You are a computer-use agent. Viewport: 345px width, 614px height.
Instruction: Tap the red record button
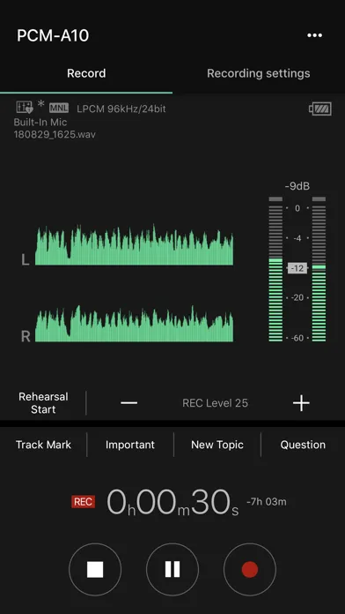(250, 569)
